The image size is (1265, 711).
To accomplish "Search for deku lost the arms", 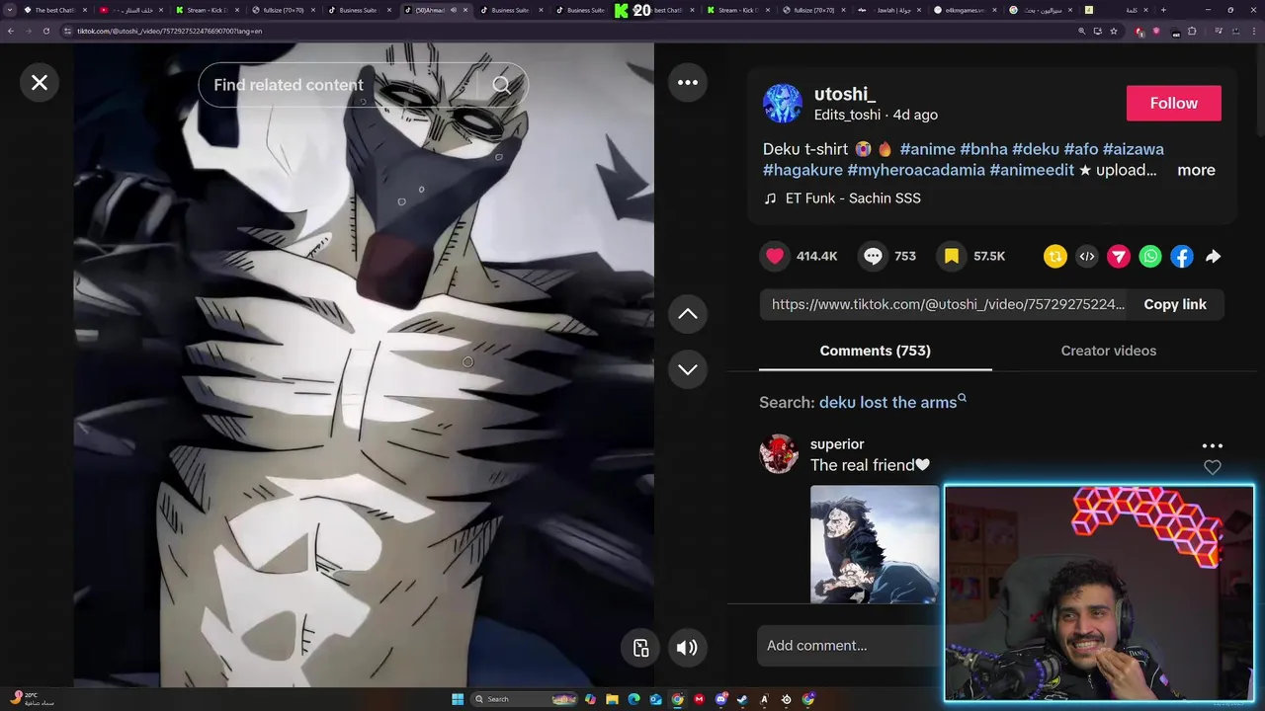I will tap(892, 402).
